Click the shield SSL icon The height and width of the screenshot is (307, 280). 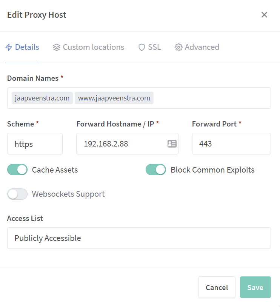[142, 48]
